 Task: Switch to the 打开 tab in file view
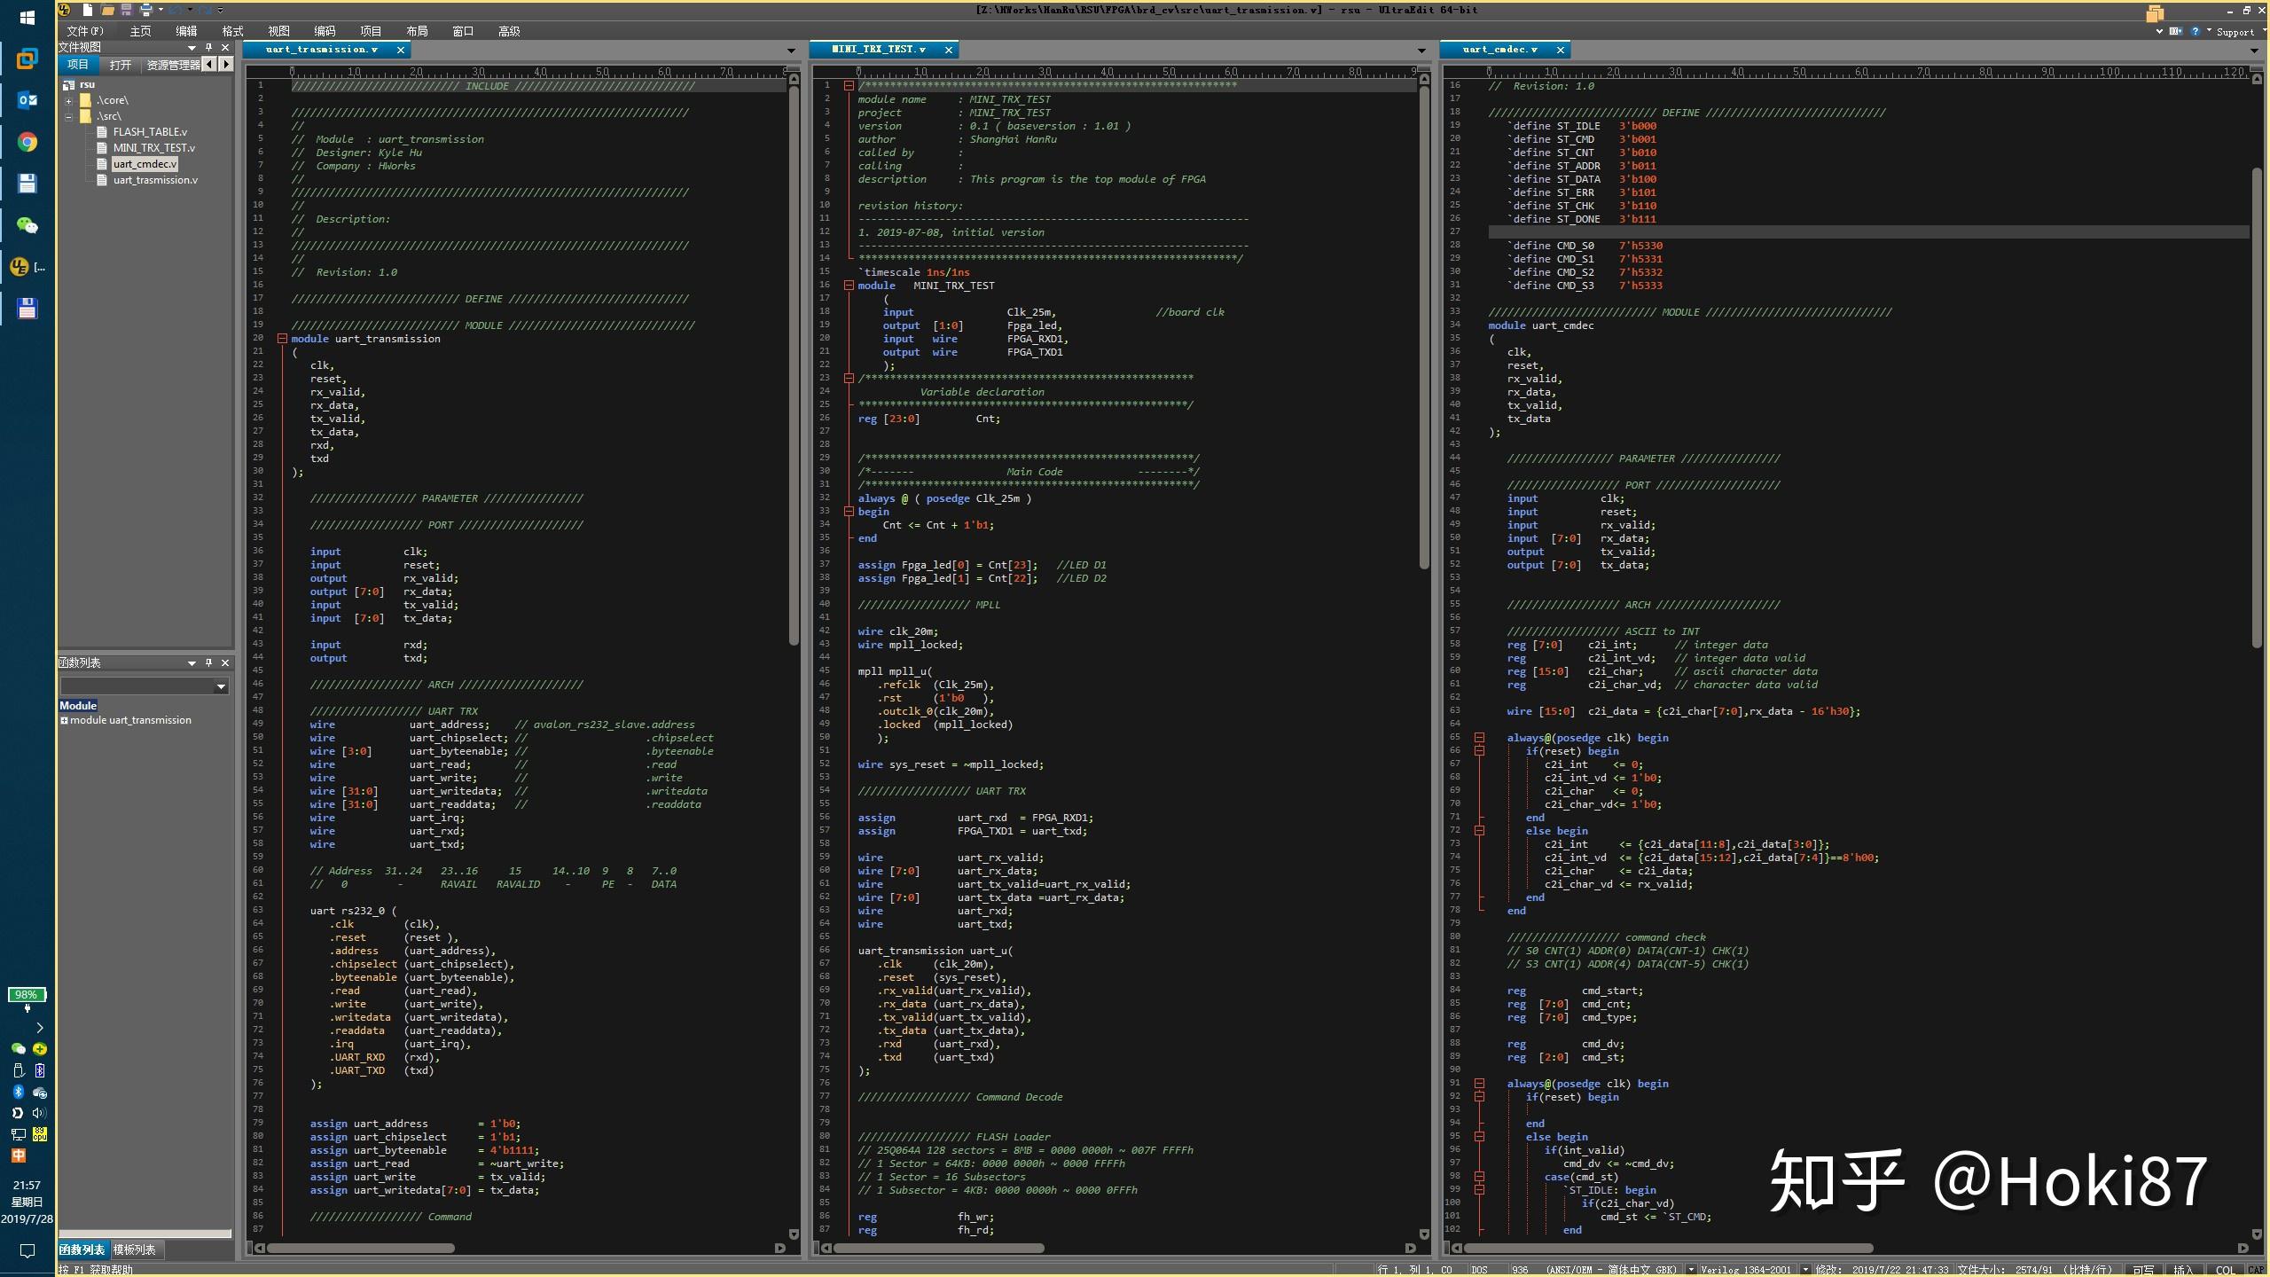120,65
